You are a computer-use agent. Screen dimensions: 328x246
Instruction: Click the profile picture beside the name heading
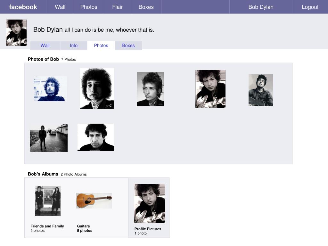pos(16,33)
